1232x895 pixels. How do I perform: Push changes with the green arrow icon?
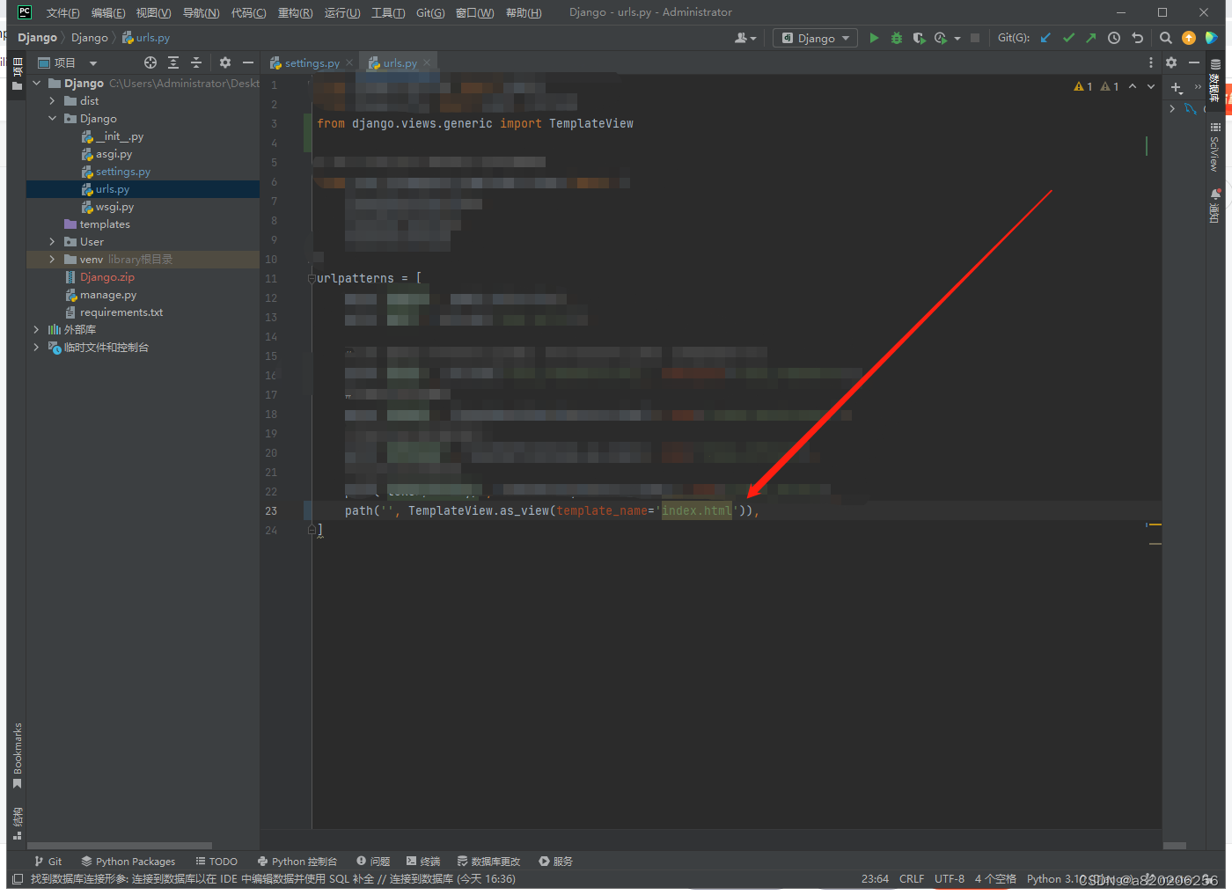[1091, 37]
